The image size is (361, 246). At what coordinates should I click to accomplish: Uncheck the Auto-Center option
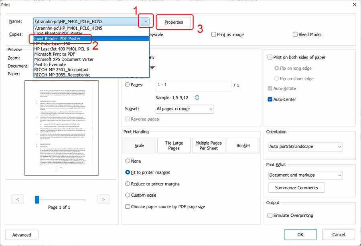tap(270, 99)
